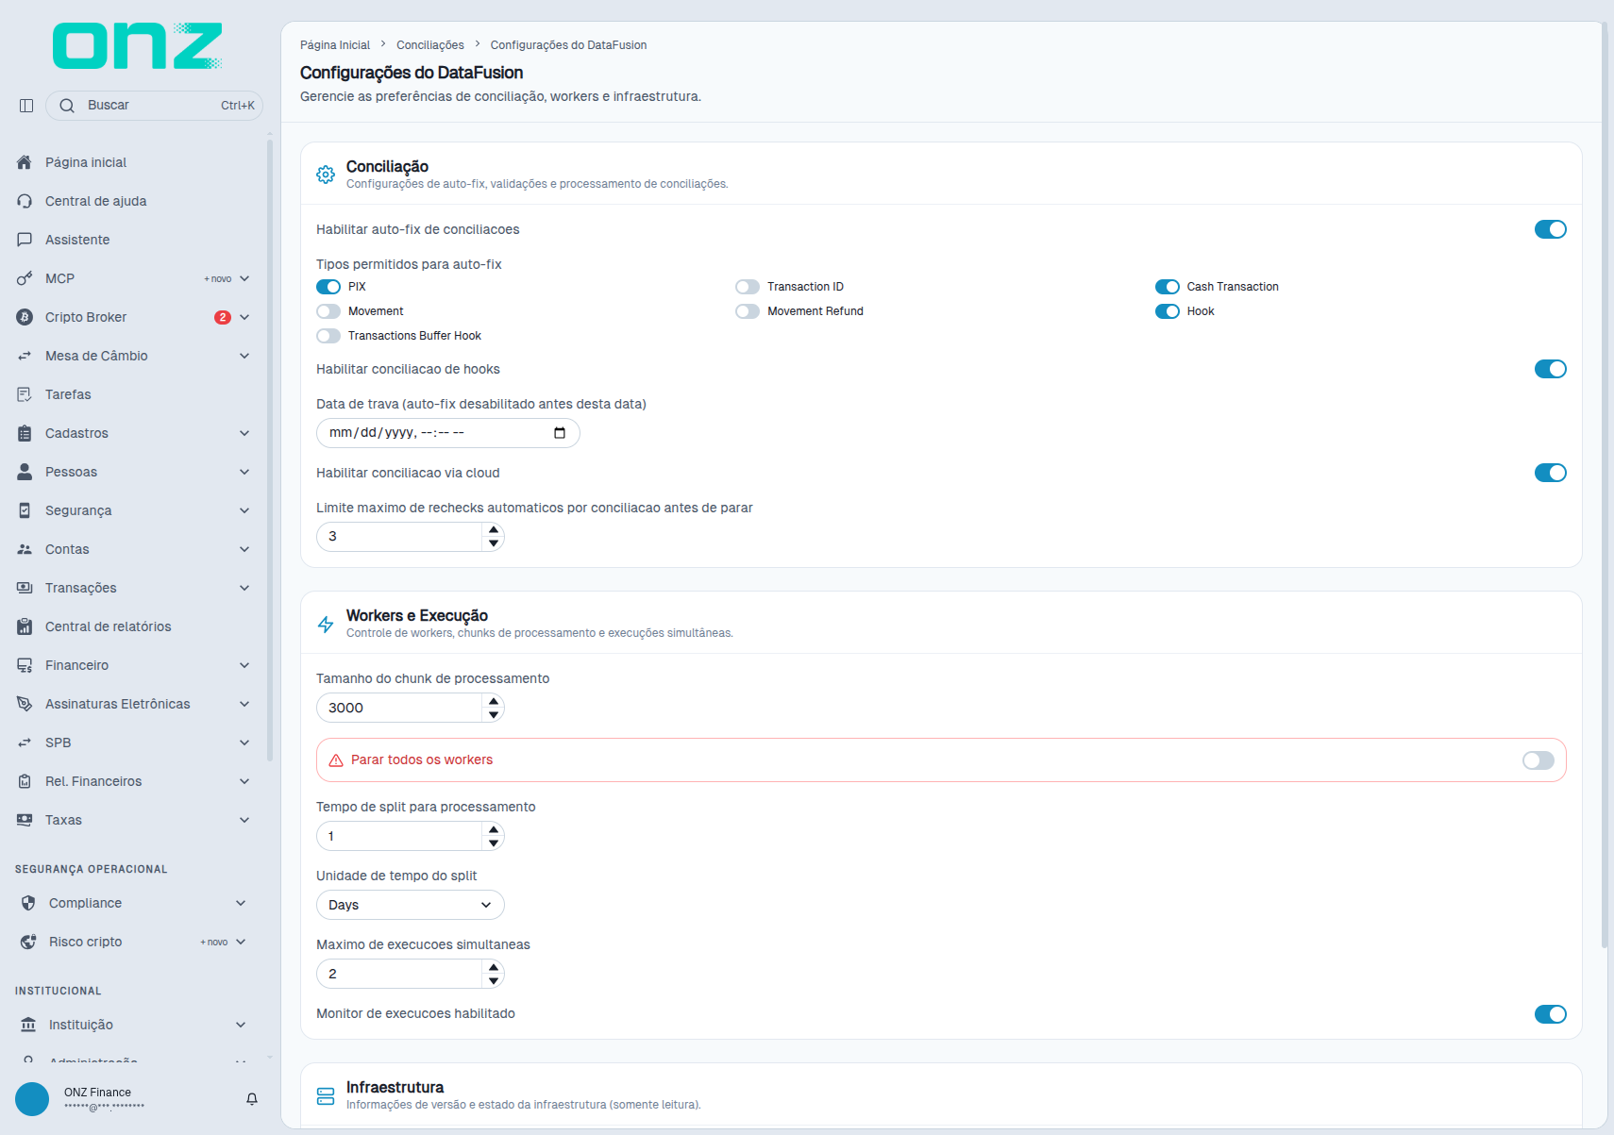
Task: Toggle Habilitar conciliacao via cloud switch
Action: pyautogui.click(x=1550, y=473)
